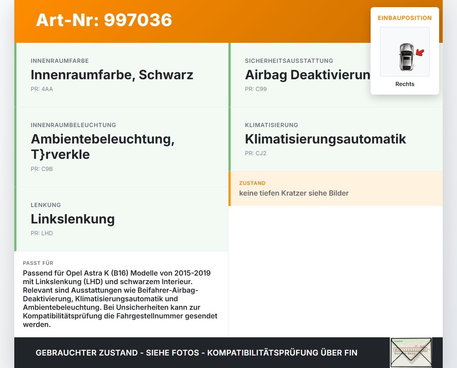Image resolution: width=457 pixels, height=368 pixels.
Task: Click the car top-view diagram under Einbauposition
Action: [x=405, y=51]
